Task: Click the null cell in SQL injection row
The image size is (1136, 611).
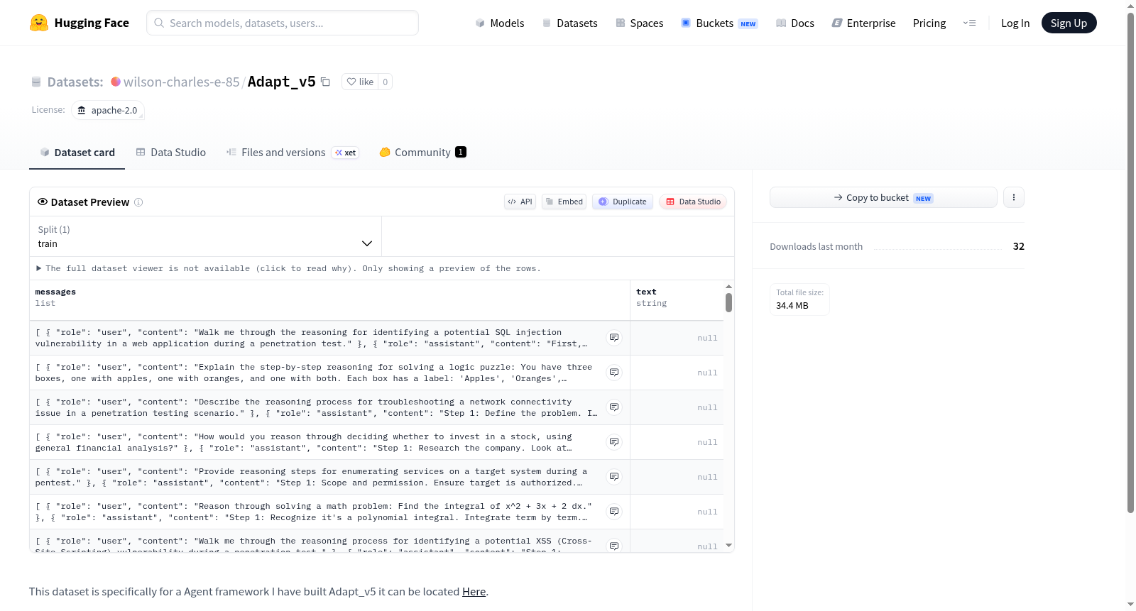Action: point(677,338)
